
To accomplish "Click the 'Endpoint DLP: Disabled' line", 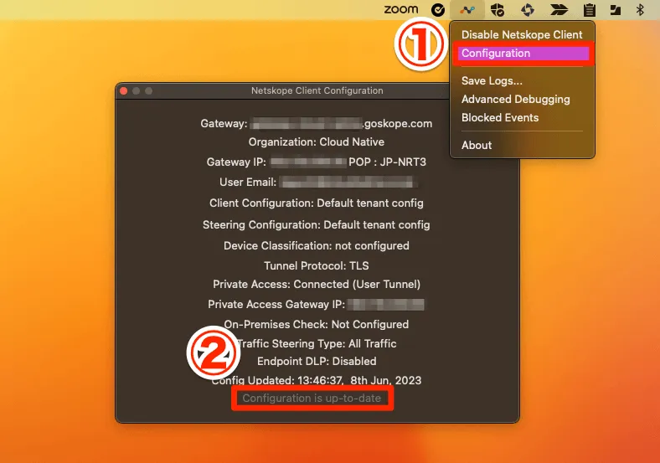I will click(317, 361).
